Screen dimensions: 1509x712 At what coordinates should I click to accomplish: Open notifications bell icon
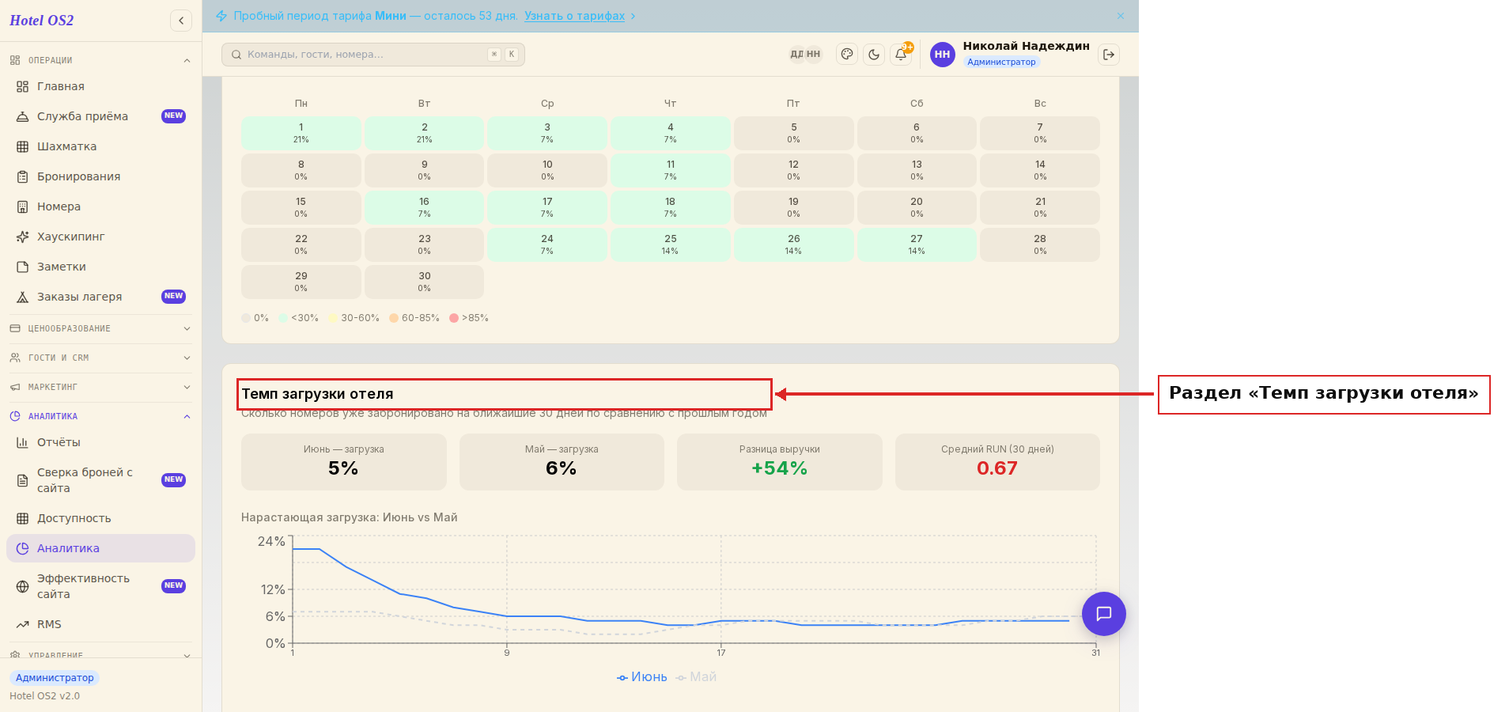click(901, 55)
